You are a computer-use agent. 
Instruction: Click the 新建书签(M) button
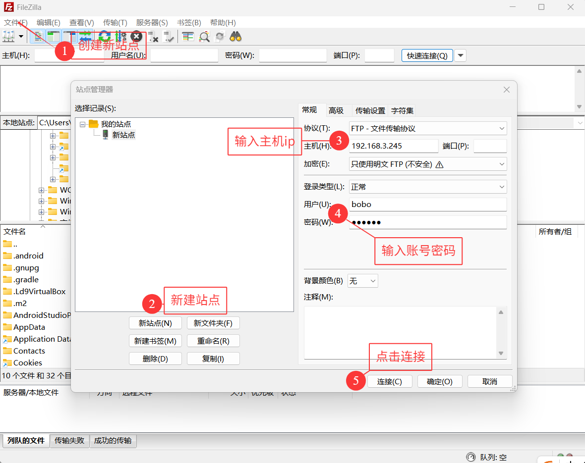click(x=155, y=341)
